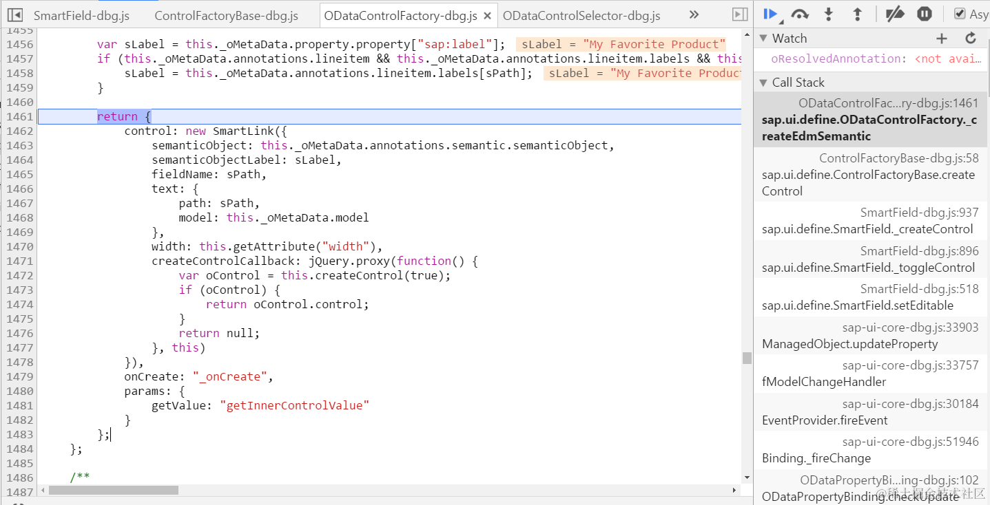Deactivate all breakpoints
990x505 pixels.
click(x=895, y=14)
